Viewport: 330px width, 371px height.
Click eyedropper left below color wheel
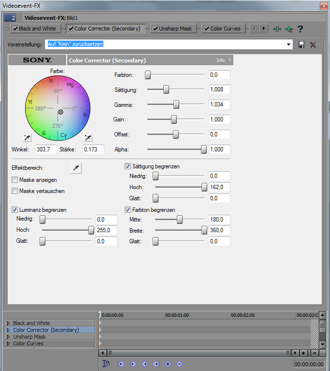coord(28,137)
